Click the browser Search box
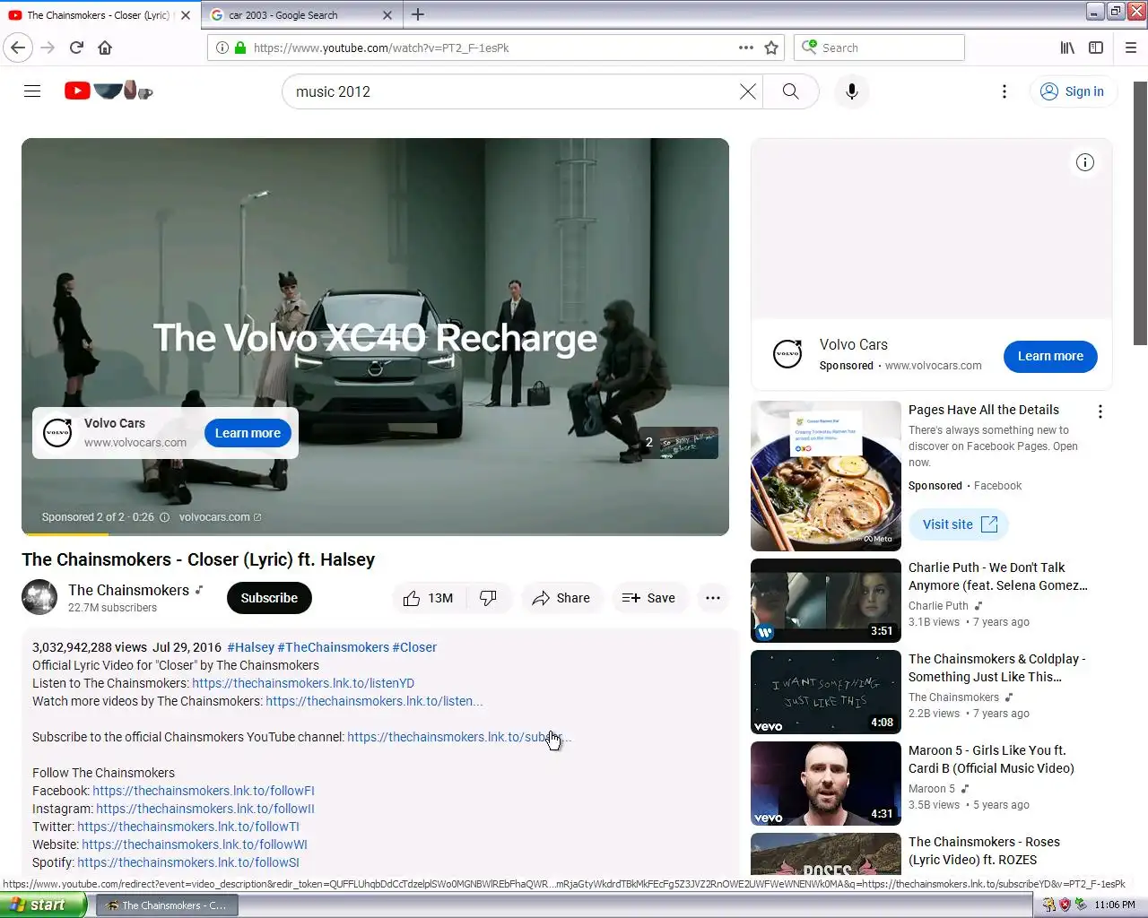 coord(879,48)
